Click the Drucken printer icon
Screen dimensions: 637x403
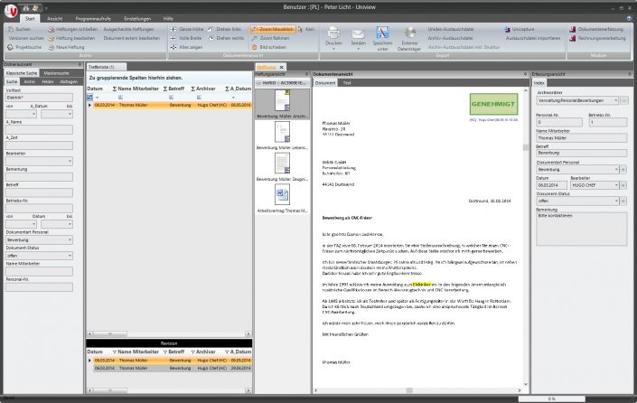point(333,33)
